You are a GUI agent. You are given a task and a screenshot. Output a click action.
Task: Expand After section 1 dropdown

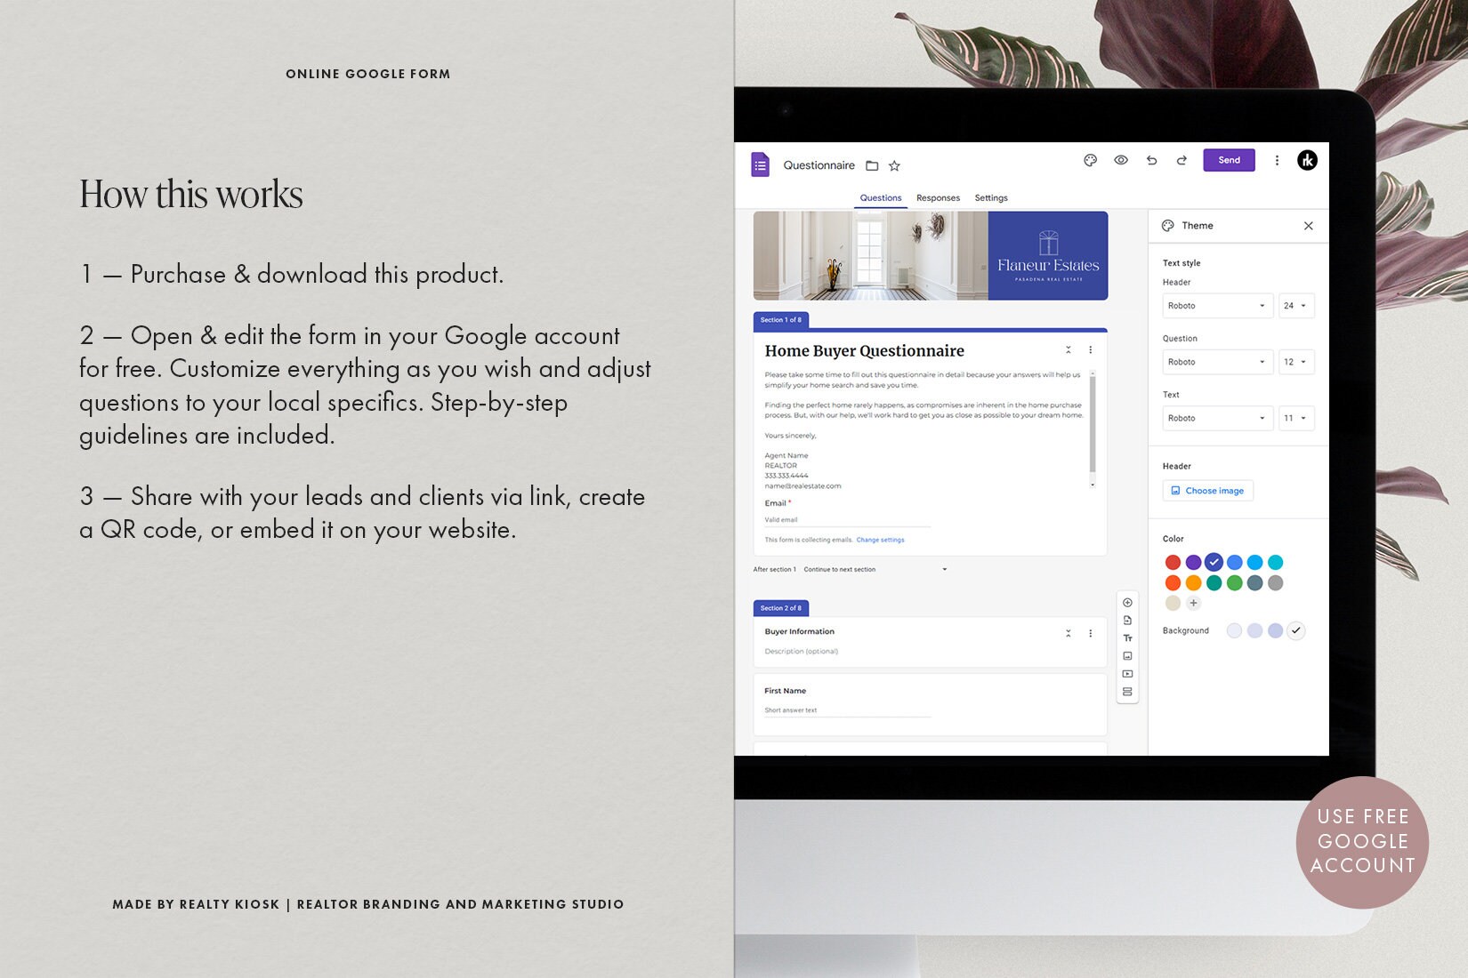875,569
